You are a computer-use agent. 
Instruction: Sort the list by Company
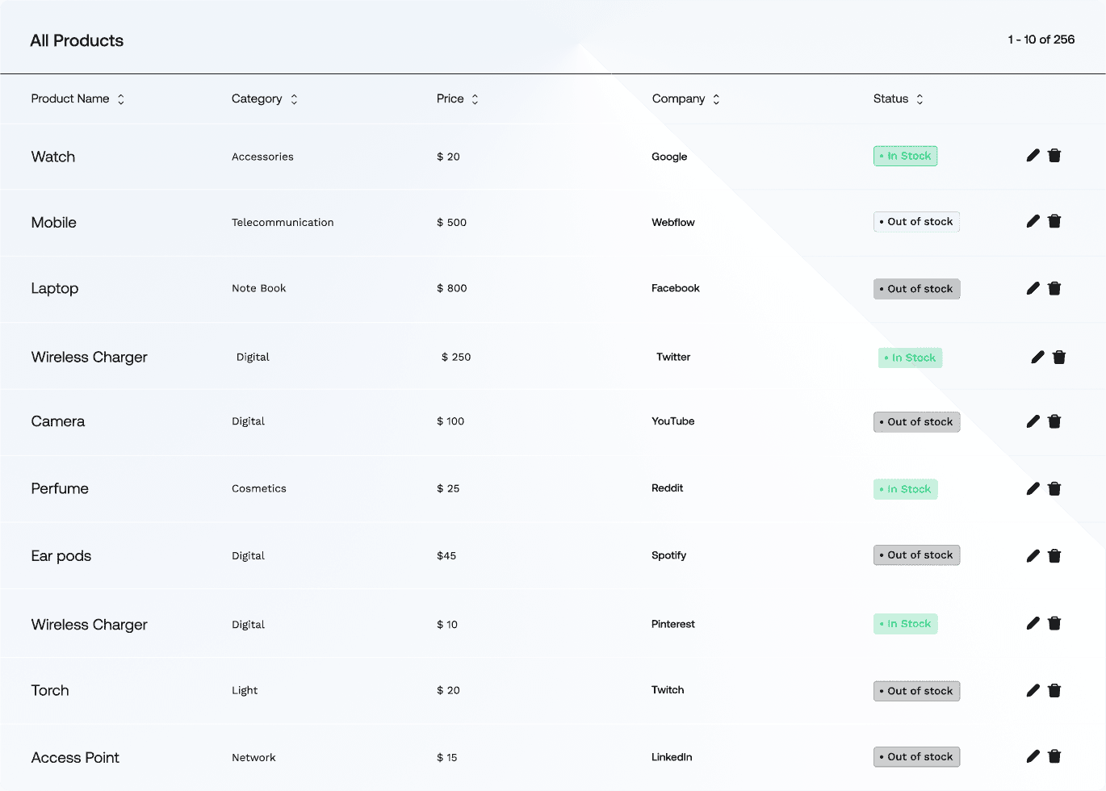coord(716,99)
